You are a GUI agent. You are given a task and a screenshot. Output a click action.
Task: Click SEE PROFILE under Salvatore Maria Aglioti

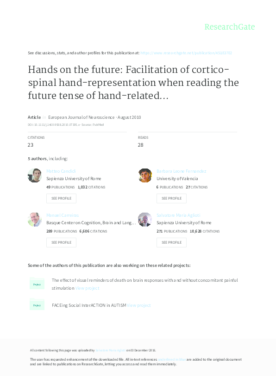coord(171,242)
